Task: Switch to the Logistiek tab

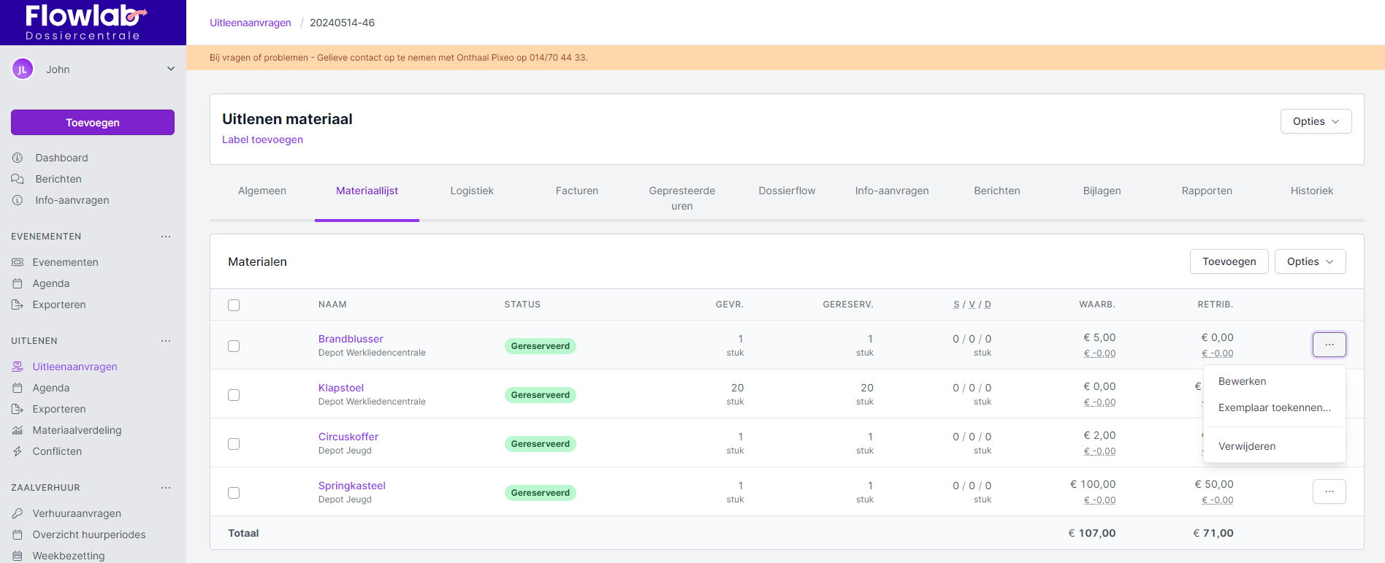Action: click(472, 191)
